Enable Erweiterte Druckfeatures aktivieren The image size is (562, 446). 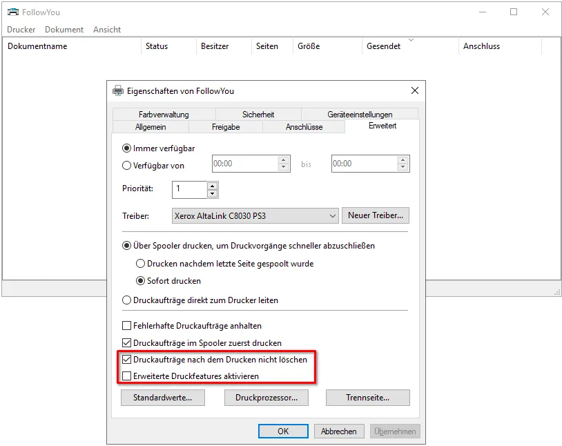[126, 376]
